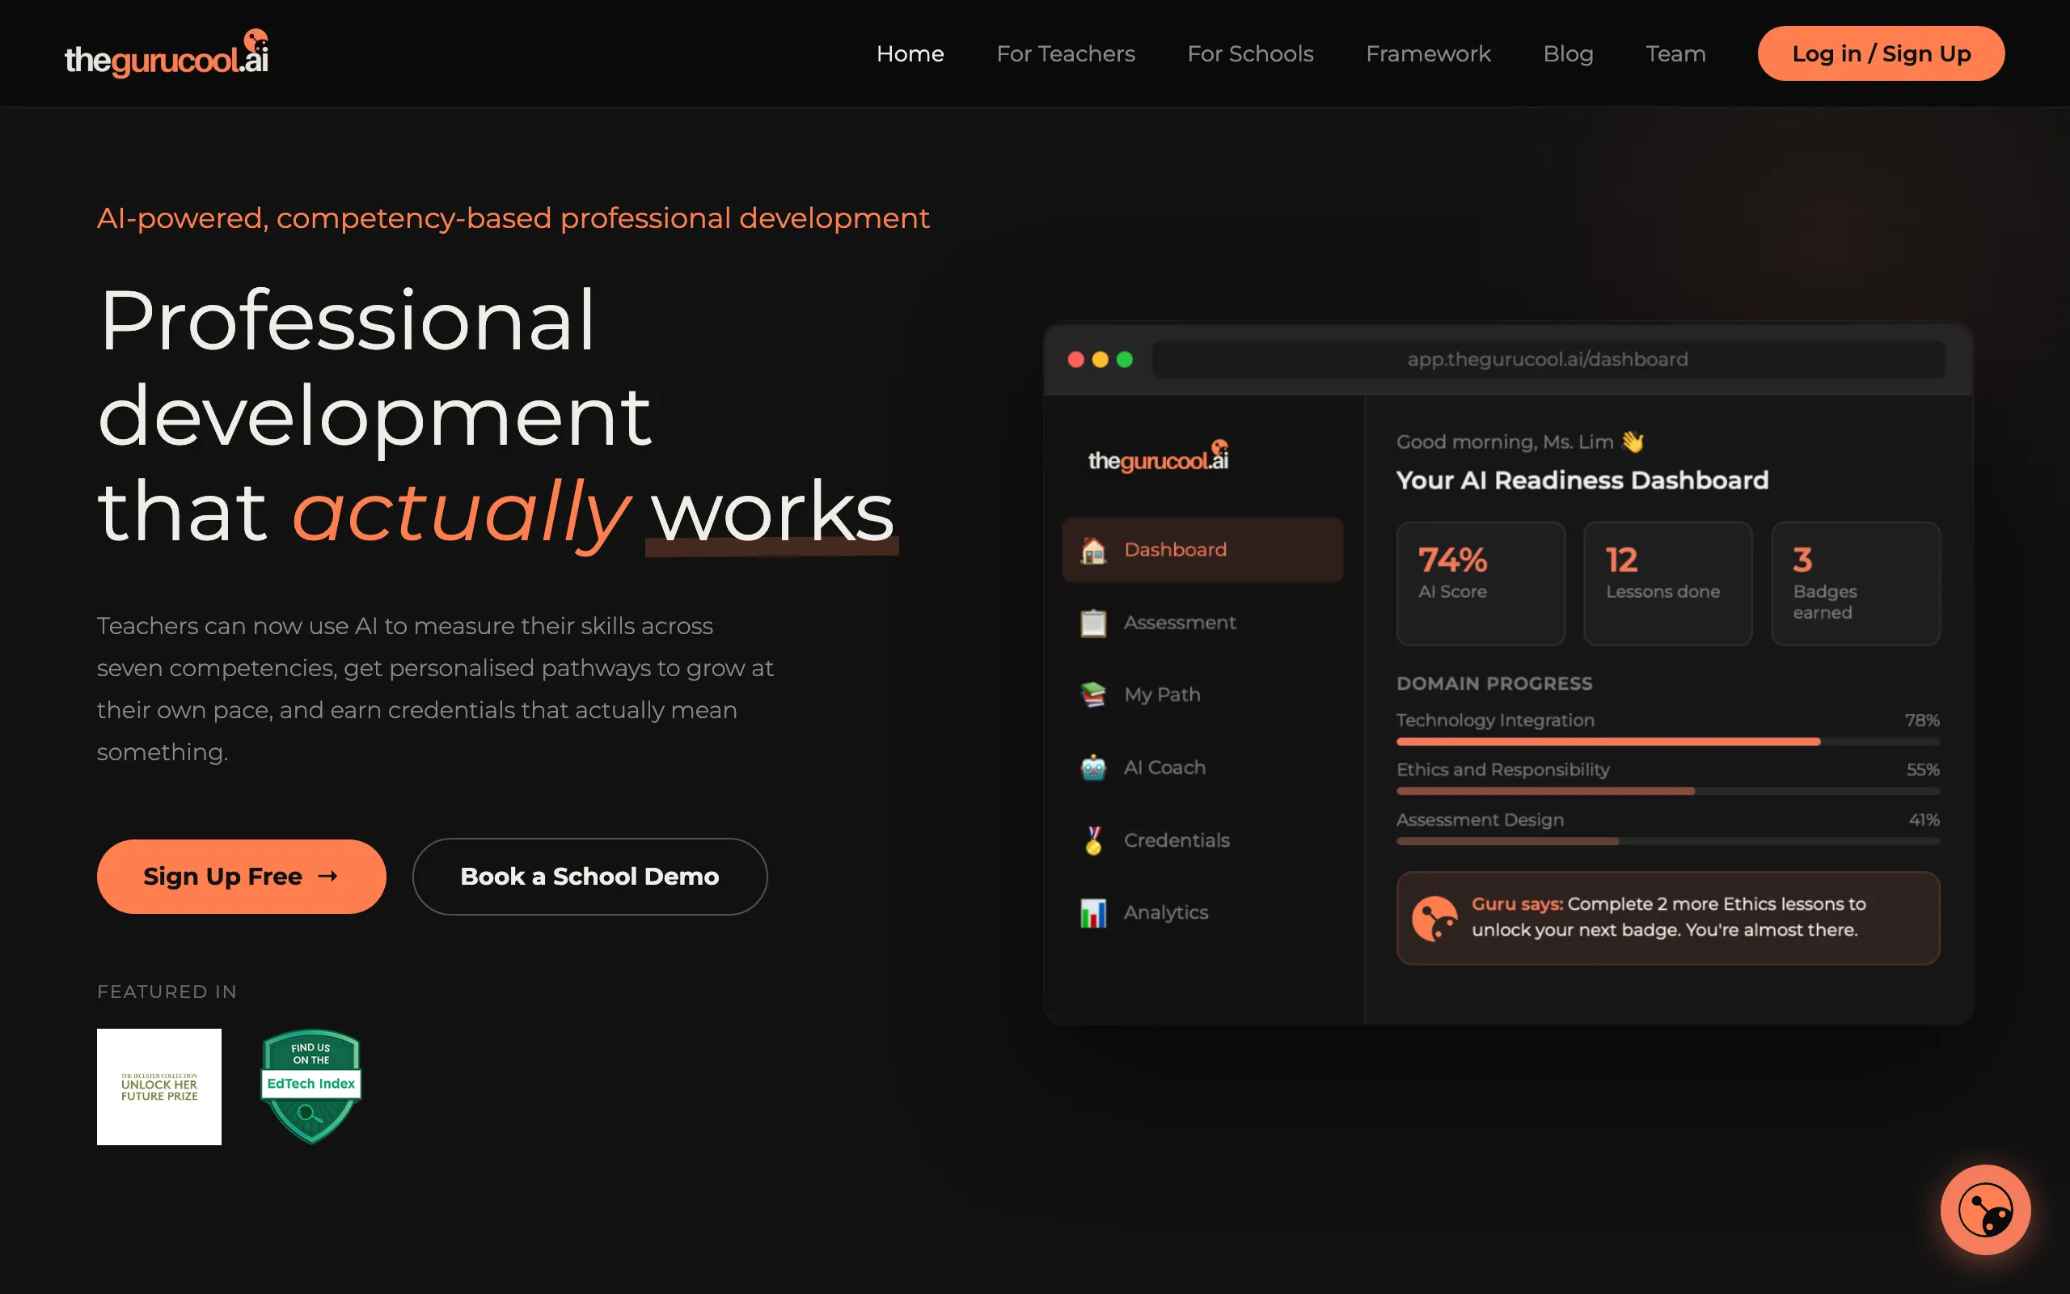Select Assessment label in mockup sidebar
The height and width of the screenshot is (1294, 2070).
pyautogui.click(x=1180, y=622)
